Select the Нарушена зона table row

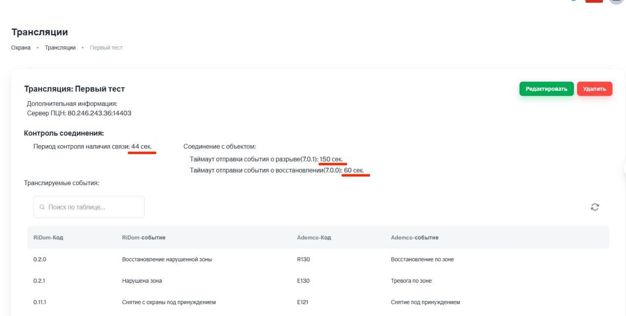click(142, 281)
